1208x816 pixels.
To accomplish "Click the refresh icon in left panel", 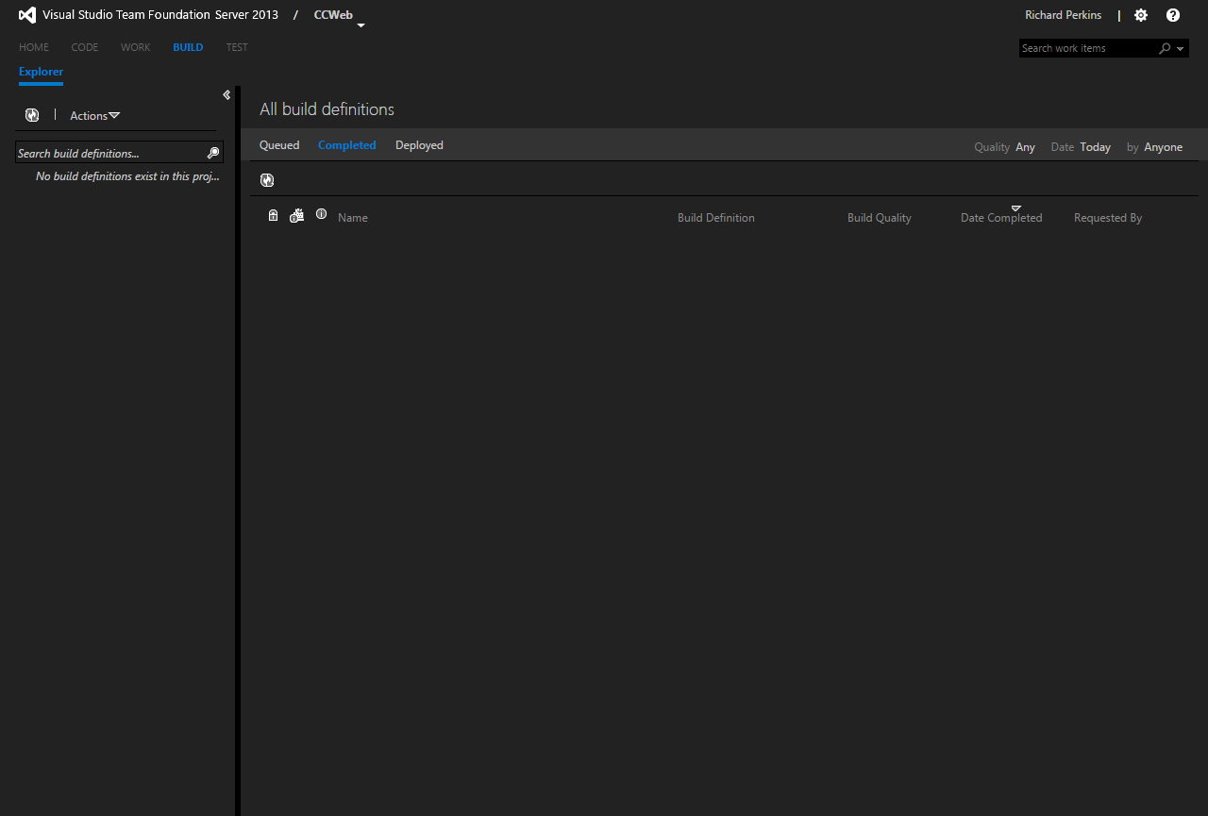I will pyautogui.click(x=32, y=115).
